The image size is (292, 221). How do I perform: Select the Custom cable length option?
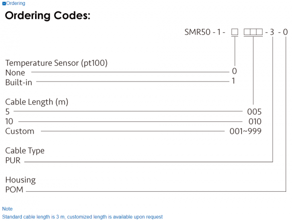(20, 131)
